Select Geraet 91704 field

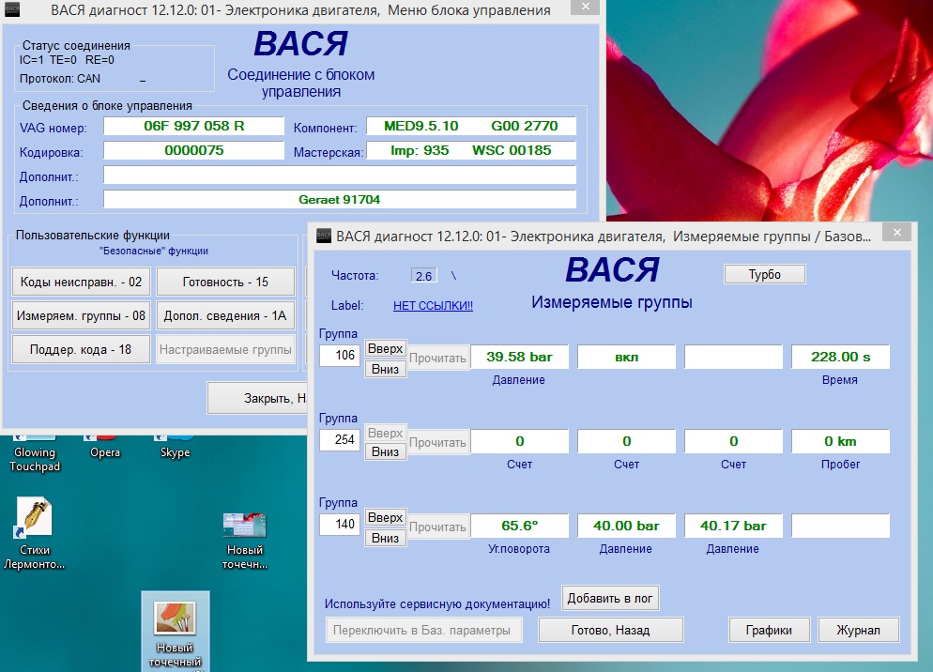click(340, 199)
